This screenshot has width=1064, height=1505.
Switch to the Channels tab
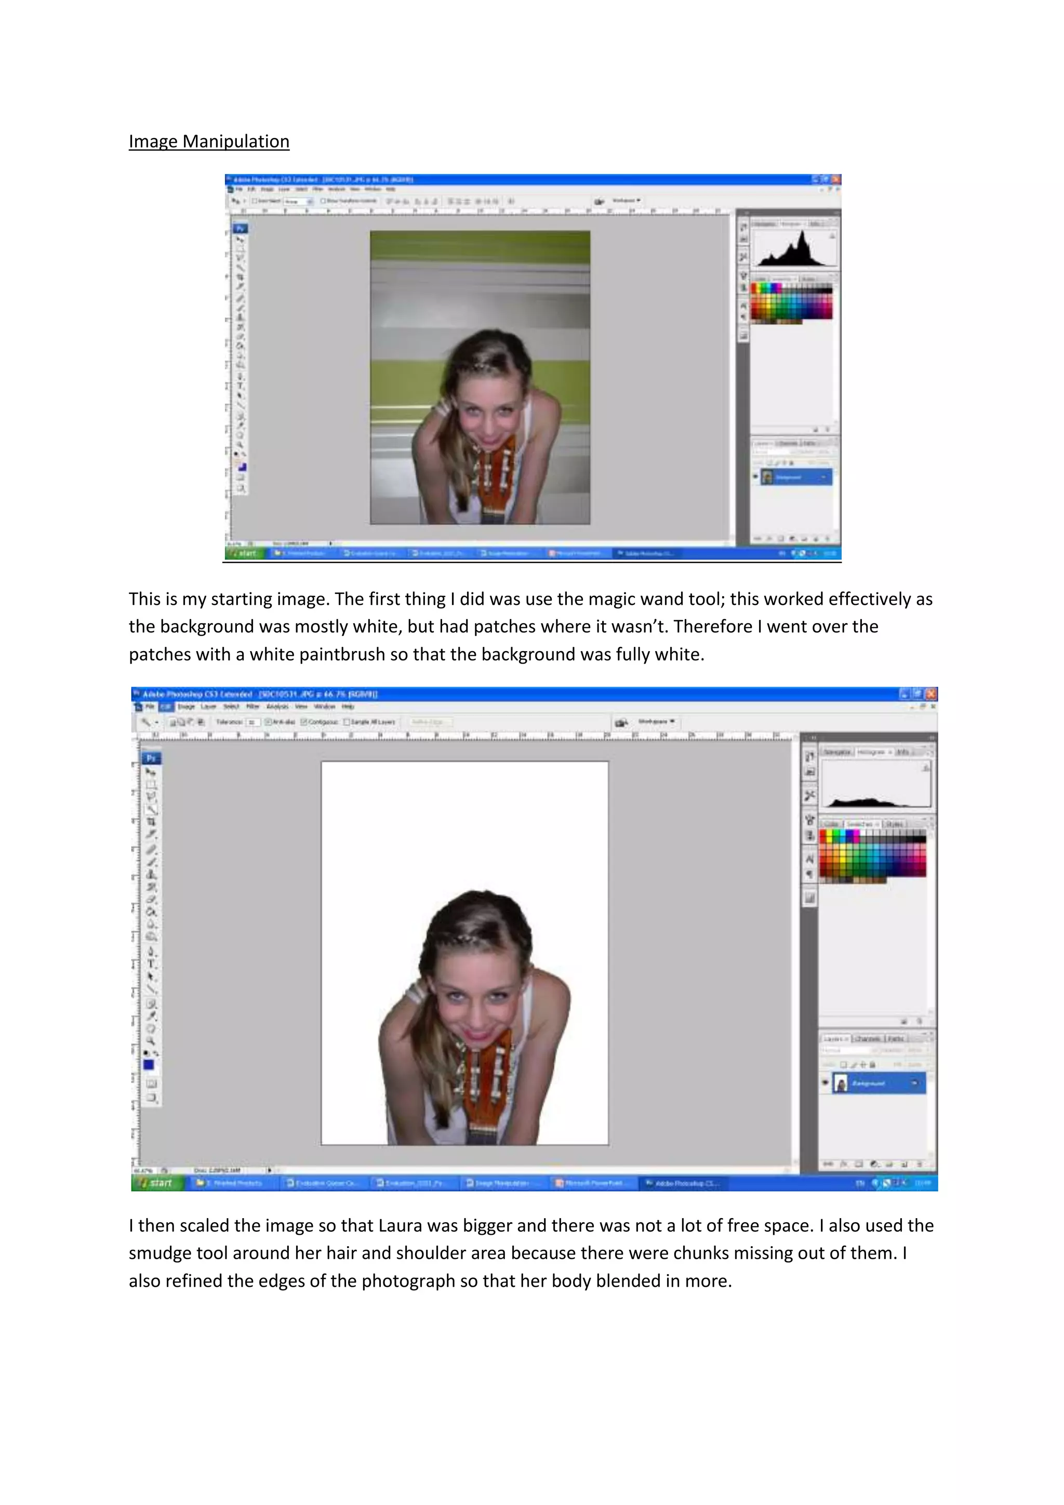tap(868, 1038)
